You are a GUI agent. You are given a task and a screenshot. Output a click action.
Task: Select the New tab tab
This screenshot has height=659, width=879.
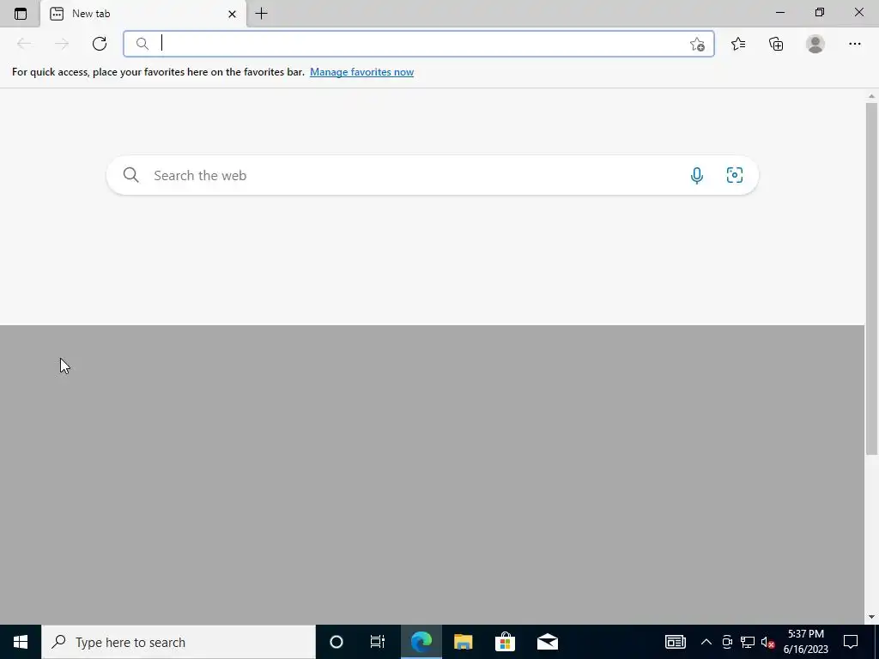pyautogui.click(x=143, y=14)
